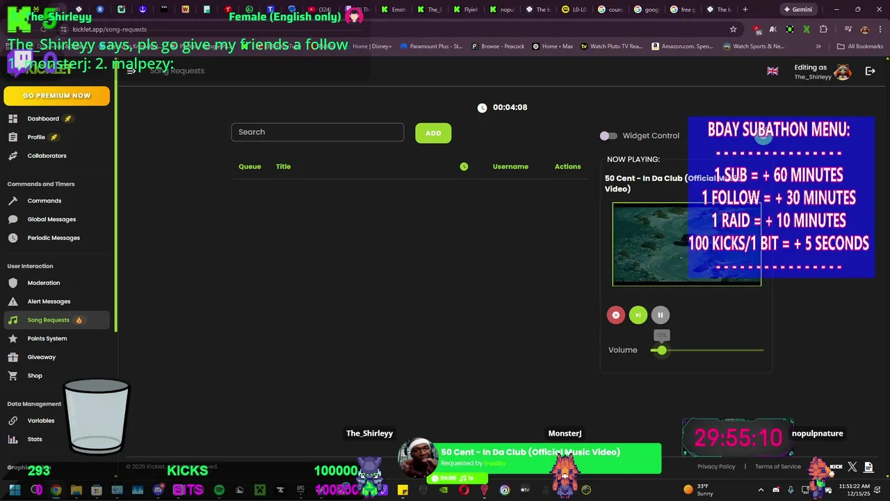Open the taskbar clock showing 11:51:22 AM
Screen dimensions: 890x501
click(855, 490)
